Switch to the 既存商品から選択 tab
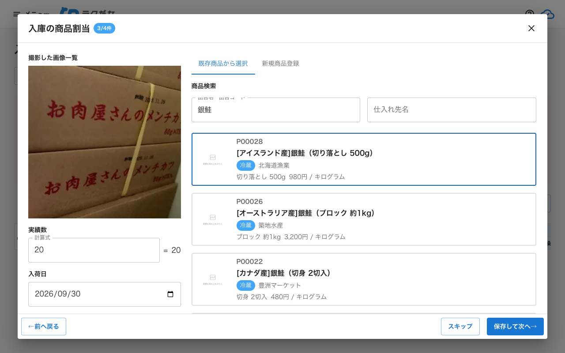565x353 pixels. point(223,64)
